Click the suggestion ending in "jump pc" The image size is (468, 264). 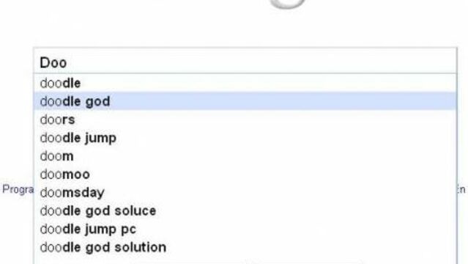click(245, 229)
